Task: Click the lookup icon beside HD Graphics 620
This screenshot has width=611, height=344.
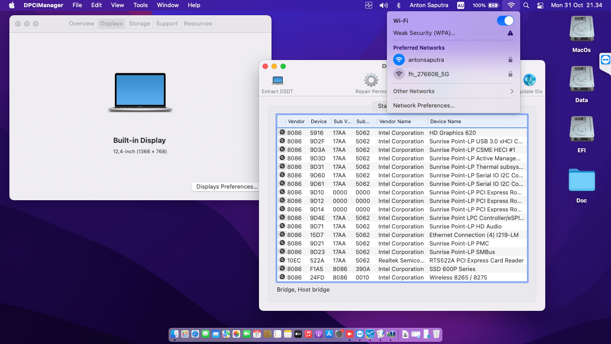Action: coord(282,133)
